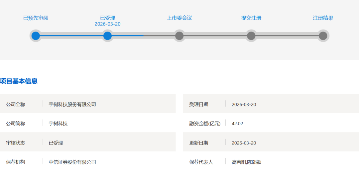Select the 上市委会议 stage label
This screenshot has height=171, width=359.
coord(179,18)
